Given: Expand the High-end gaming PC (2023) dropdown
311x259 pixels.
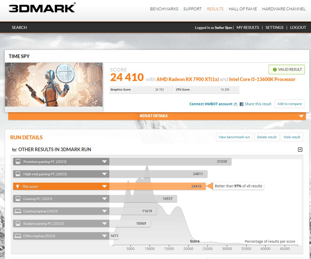Looking at the screenshot, I should pyautogui.click(x=104, y=174).
